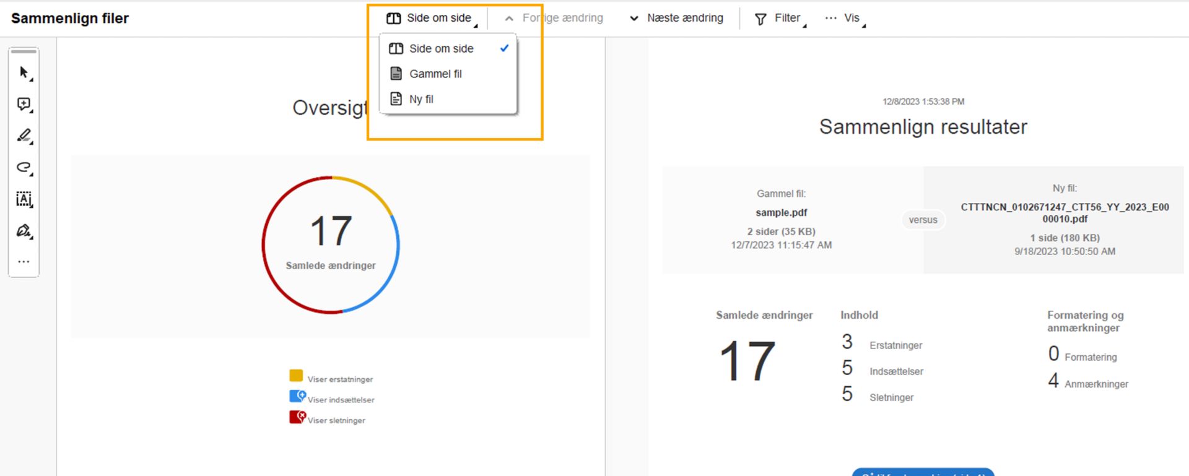The height and width of the screenshot is (476, 1189).
Task: Click the Sletninger count row
Action: pos(878,395)
